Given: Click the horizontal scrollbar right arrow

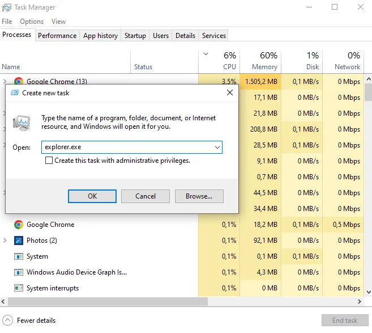Looking at the screenshot, I should click(x=360, y=302).
